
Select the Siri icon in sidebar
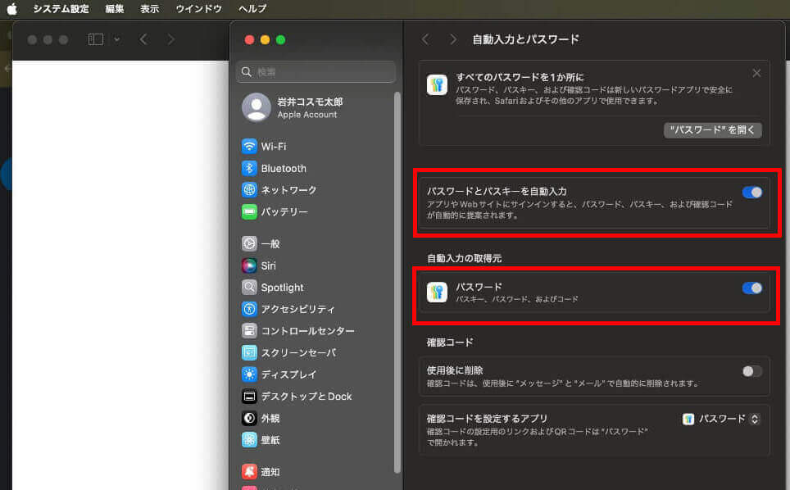pos(249,265)
